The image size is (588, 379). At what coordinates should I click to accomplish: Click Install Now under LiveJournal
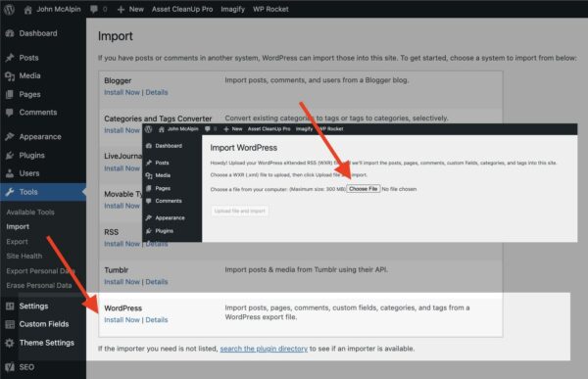click(x=122, y=168)
